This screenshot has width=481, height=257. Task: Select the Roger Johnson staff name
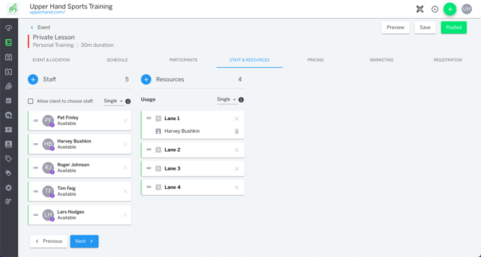(x=73, y=165)
